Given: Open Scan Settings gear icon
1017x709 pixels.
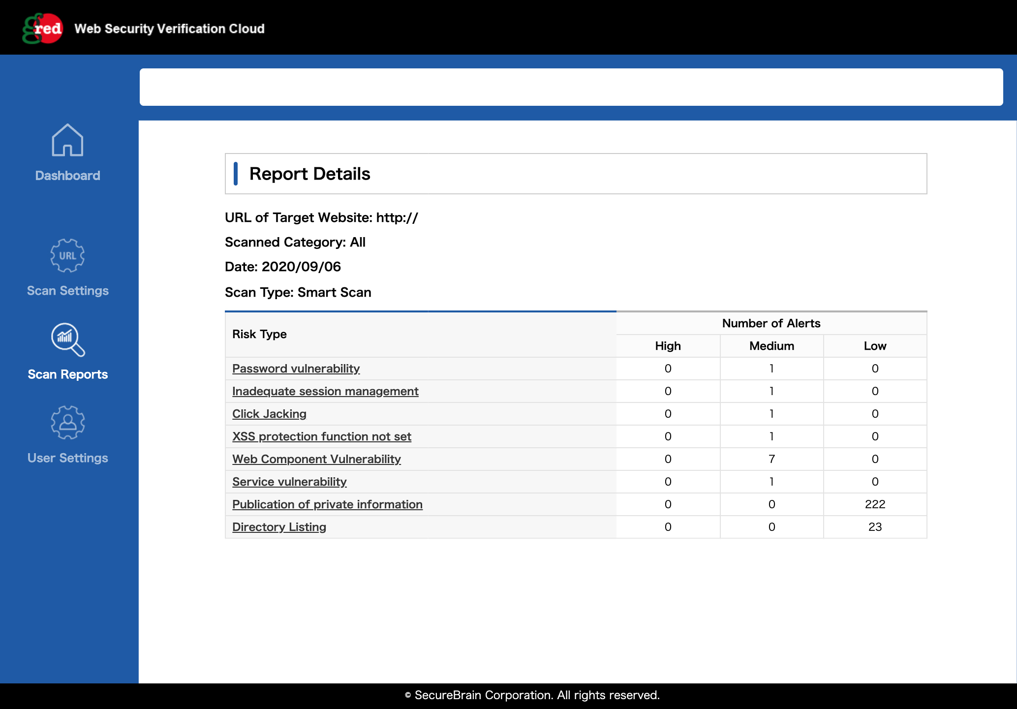Looking at the screenshot, I should pyautogui.click(x=67, y=255).
